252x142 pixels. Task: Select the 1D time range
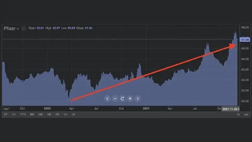[65, 114]
